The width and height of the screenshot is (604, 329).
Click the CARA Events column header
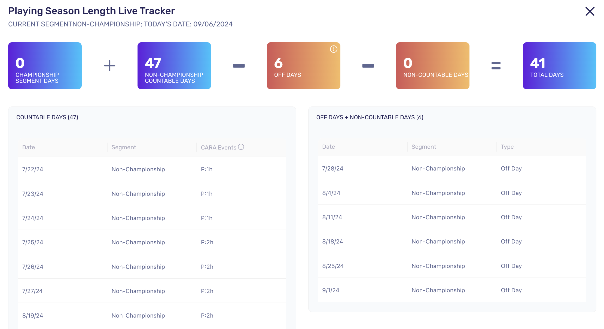point(219,147)
